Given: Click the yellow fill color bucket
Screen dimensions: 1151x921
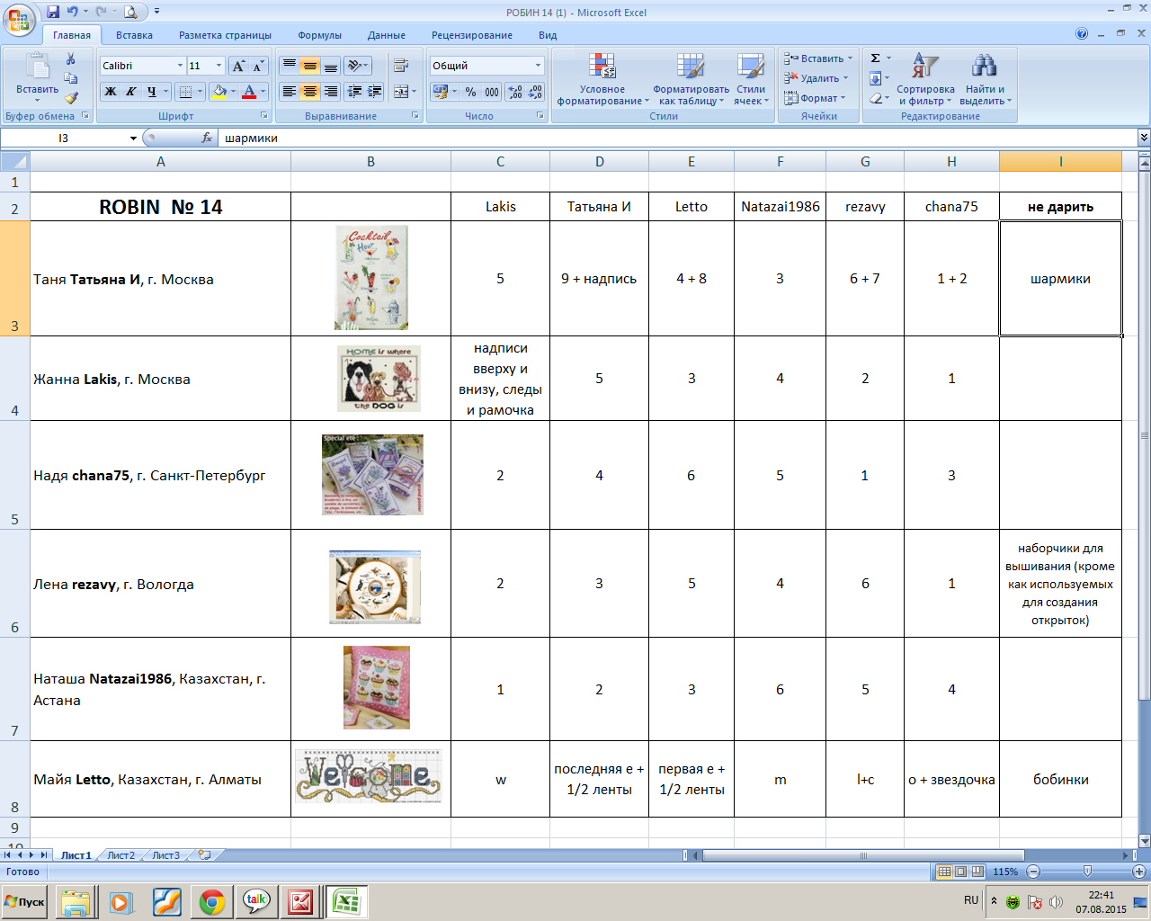Looking at the screenshot, I should pyautogui.click(x=219, y=92).
